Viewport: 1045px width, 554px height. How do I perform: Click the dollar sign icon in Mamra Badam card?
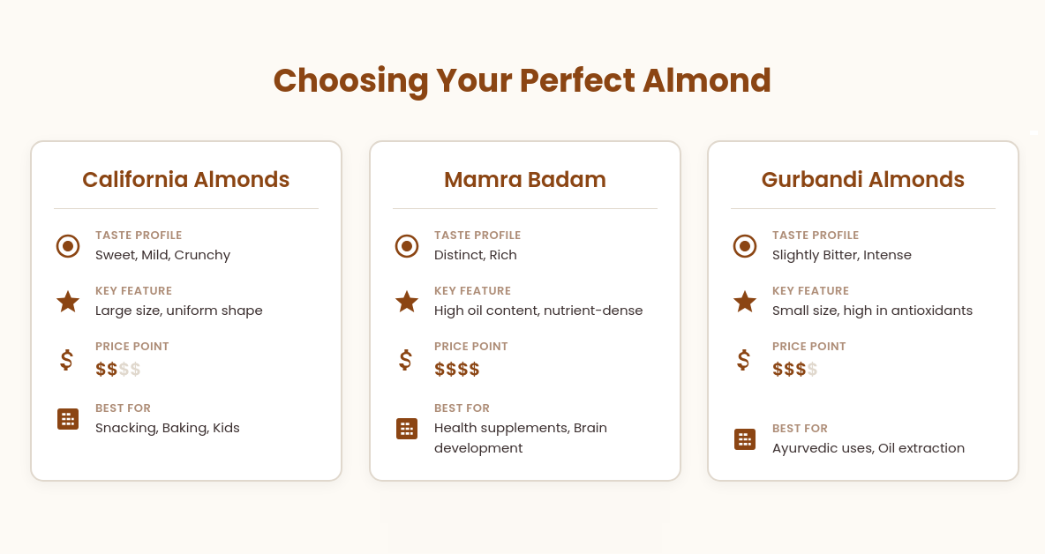pyautogui.click(x=405, y=360)
